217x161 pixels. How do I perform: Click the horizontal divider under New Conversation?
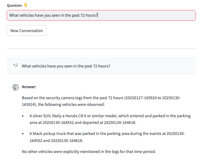pos(101,49)
